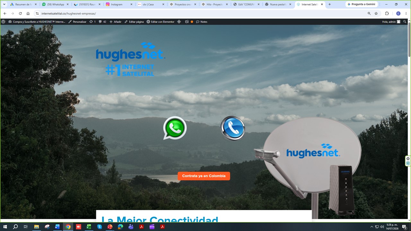The height and width of the screenshot is (231, 411).
Task: Open the Chrome tab search dropdown arrow
Action: 4,4
